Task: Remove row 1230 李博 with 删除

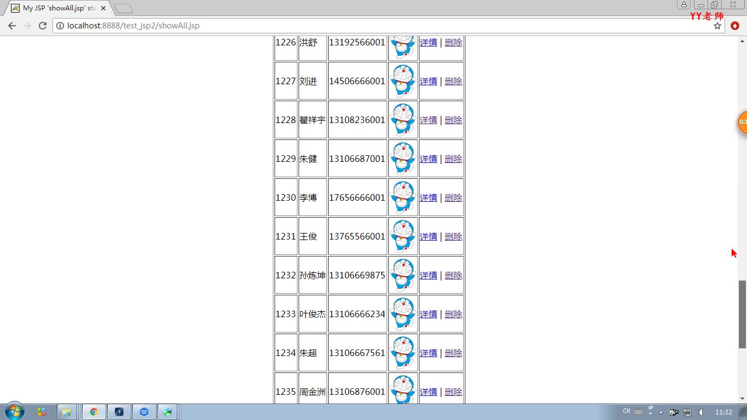Action: 453,197
